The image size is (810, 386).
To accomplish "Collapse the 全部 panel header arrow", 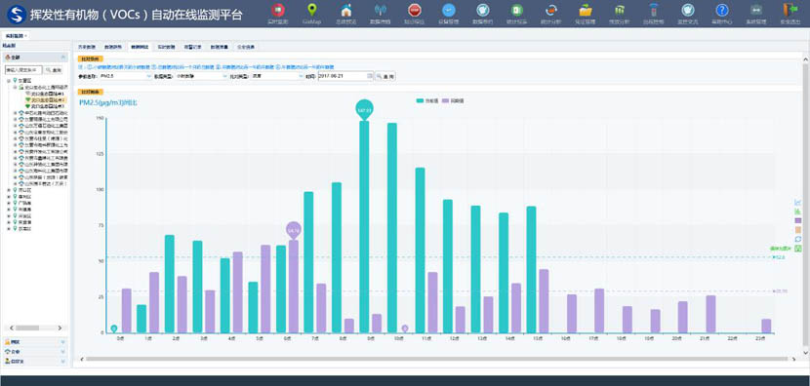I will [63, 58].
